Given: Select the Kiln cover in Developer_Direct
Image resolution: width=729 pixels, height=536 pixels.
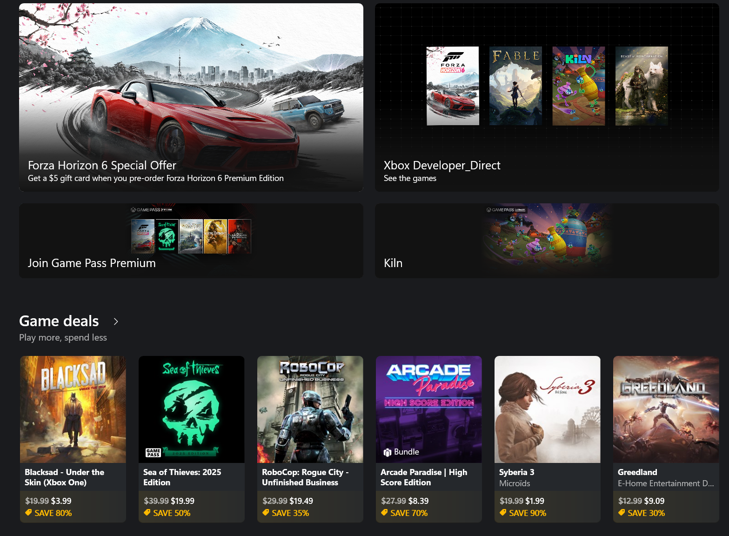Looking at the screenshot, I should (x=579, y=86).
